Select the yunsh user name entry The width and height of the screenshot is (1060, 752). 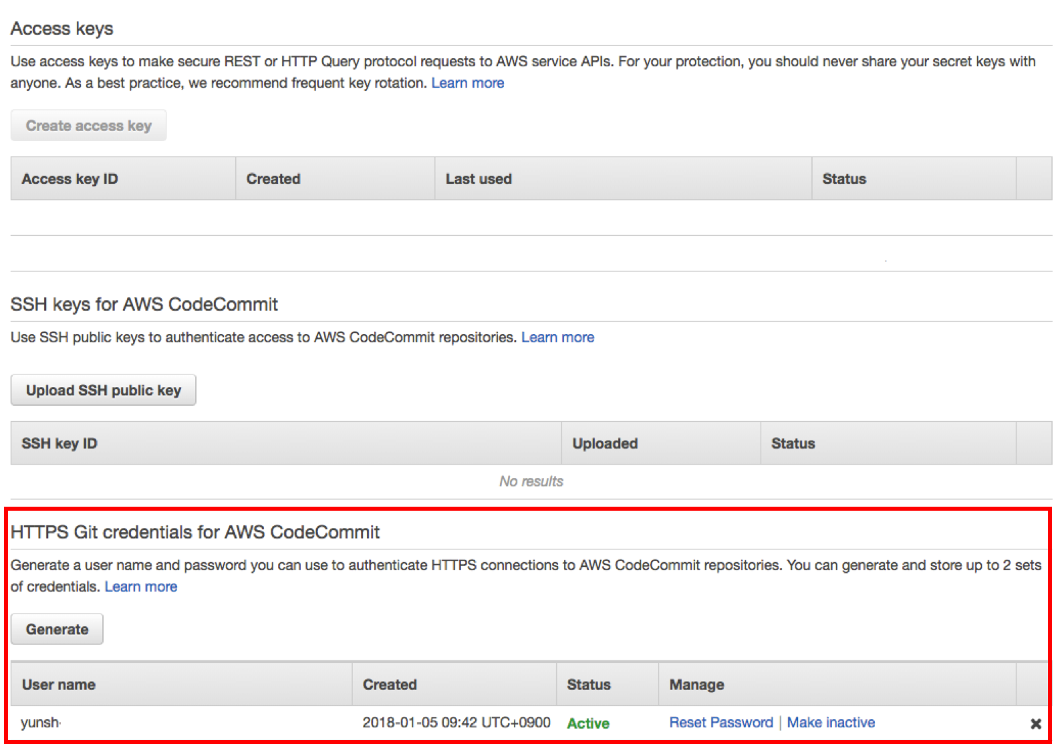pyautogui.click(x=40, y=723)
